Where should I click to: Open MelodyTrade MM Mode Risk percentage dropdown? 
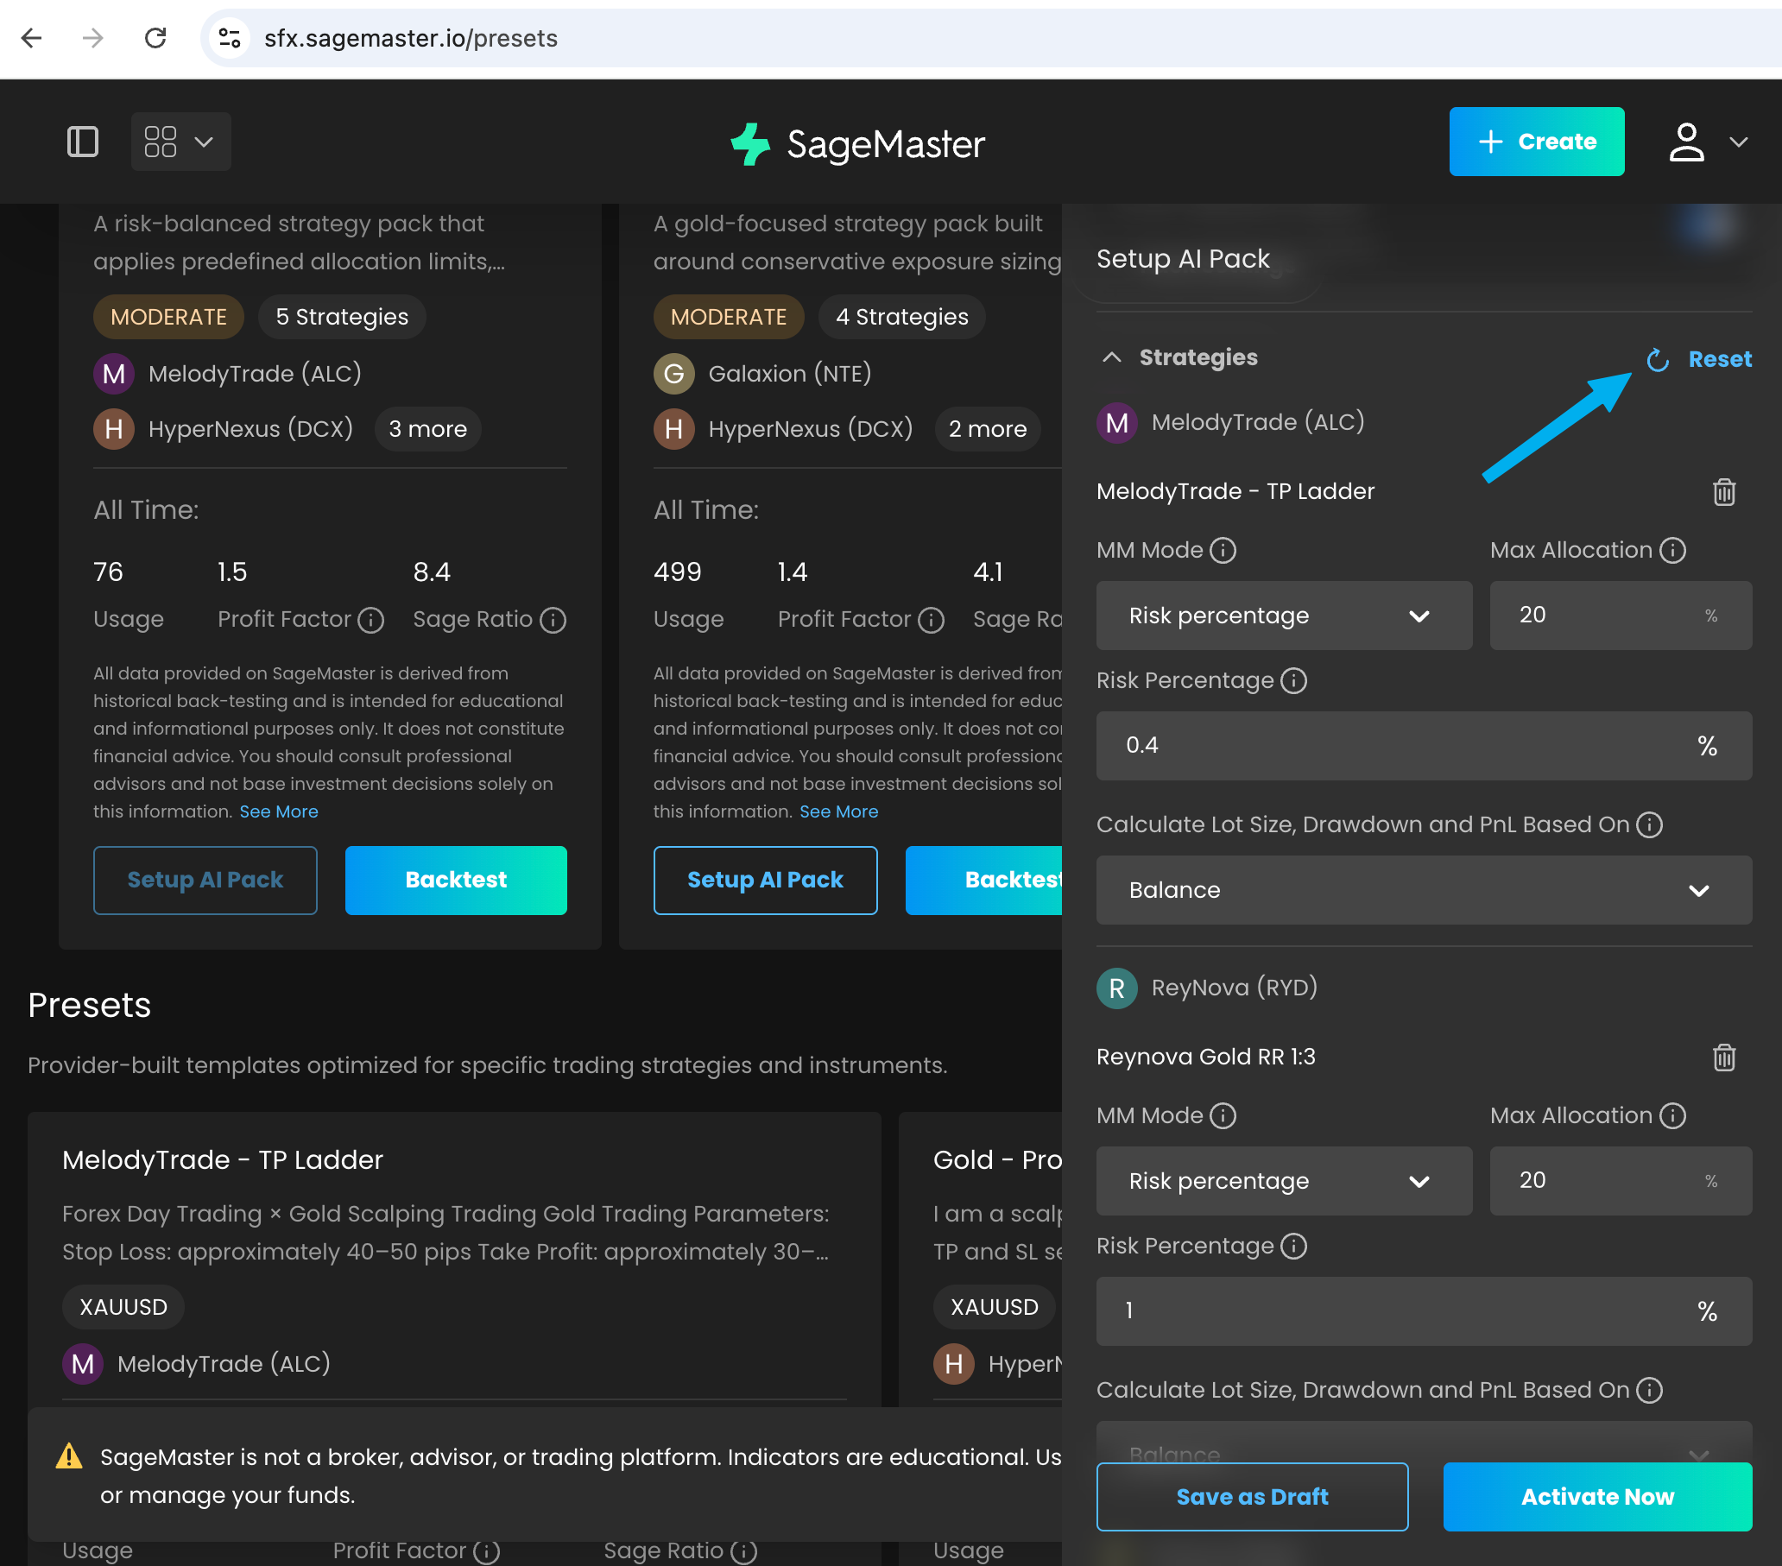(1283, 616)
